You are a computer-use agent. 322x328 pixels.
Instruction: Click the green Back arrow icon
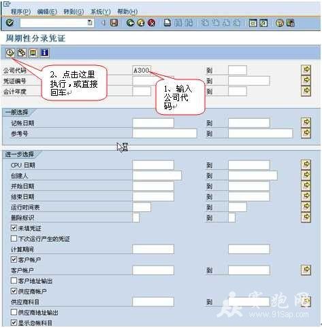[x=130, y=22]
